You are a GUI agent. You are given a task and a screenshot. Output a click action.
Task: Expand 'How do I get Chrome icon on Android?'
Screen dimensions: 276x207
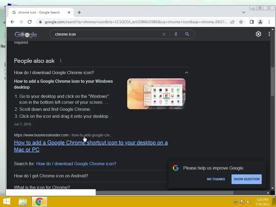(x=51, y=176)
